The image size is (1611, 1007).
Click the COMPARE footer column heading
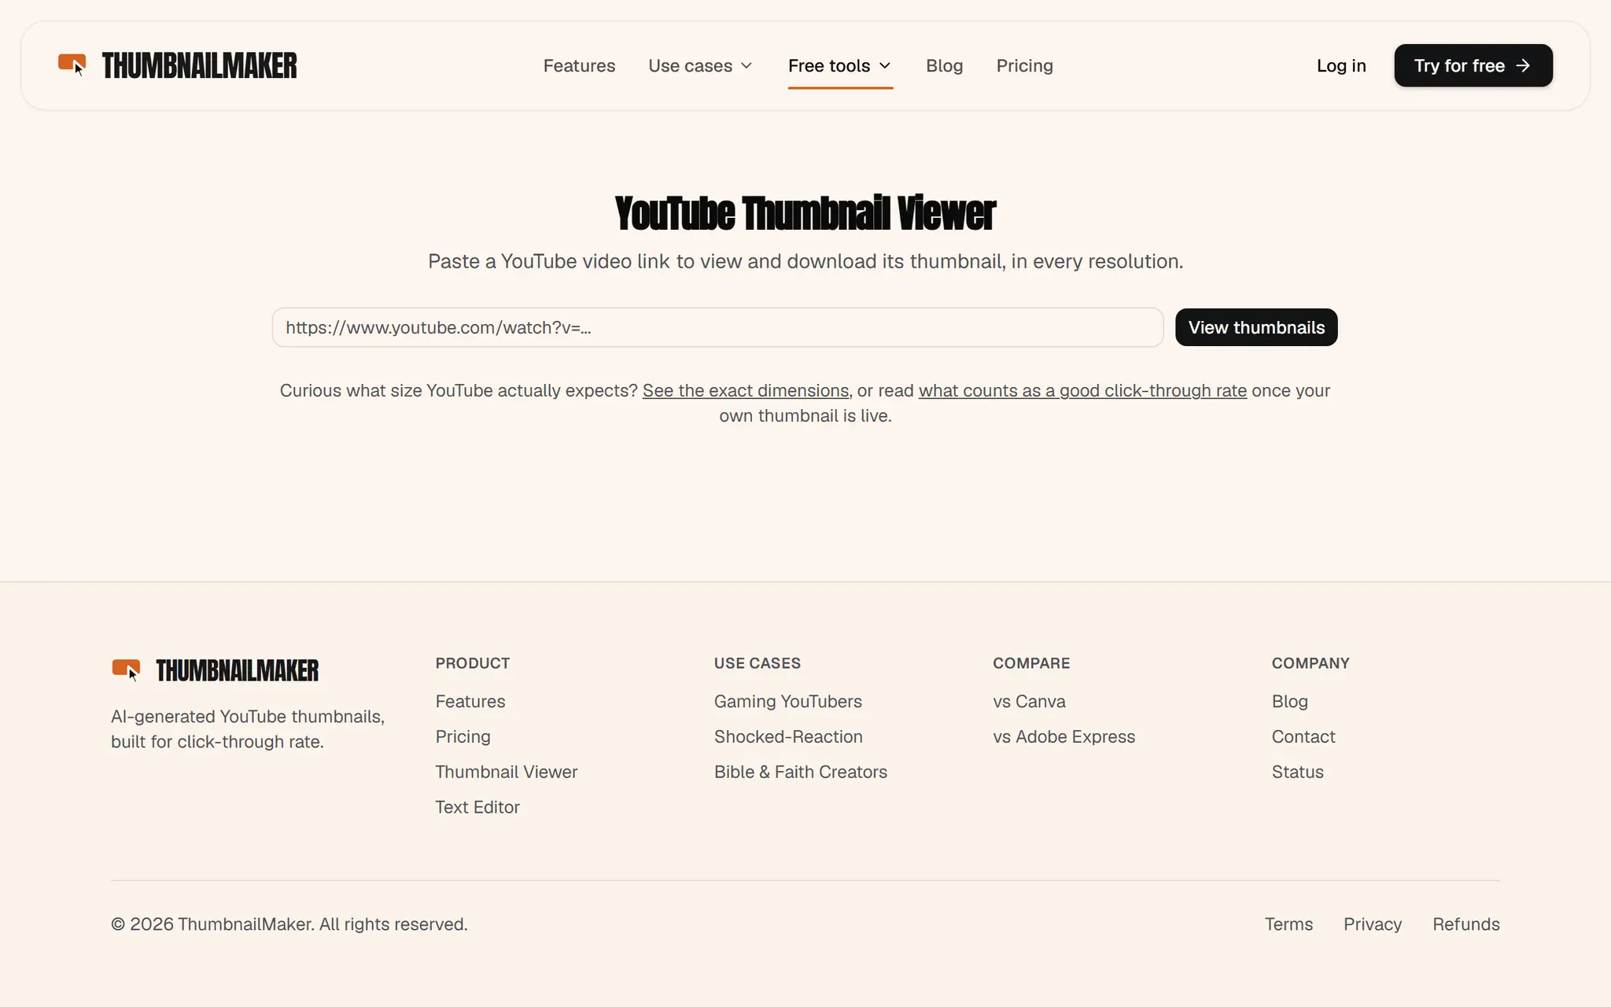pos(1031,663)
